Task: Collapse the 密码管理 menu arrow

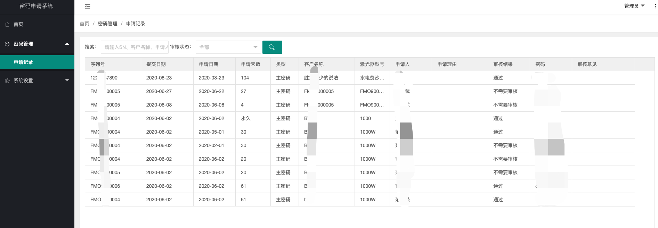Action: click(x=67, y=44)
